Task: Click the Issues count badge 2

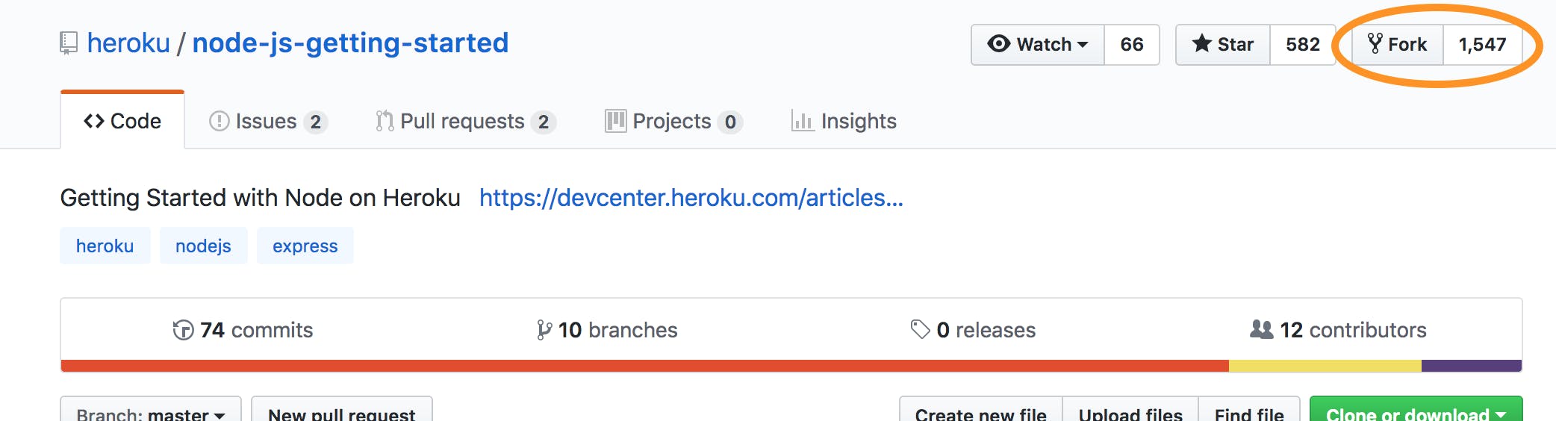Action: click(316, 122)
